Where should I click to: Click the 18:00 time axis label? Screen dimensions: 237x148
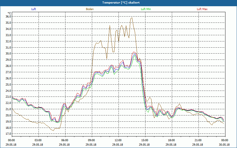click(x=172, y=140)
